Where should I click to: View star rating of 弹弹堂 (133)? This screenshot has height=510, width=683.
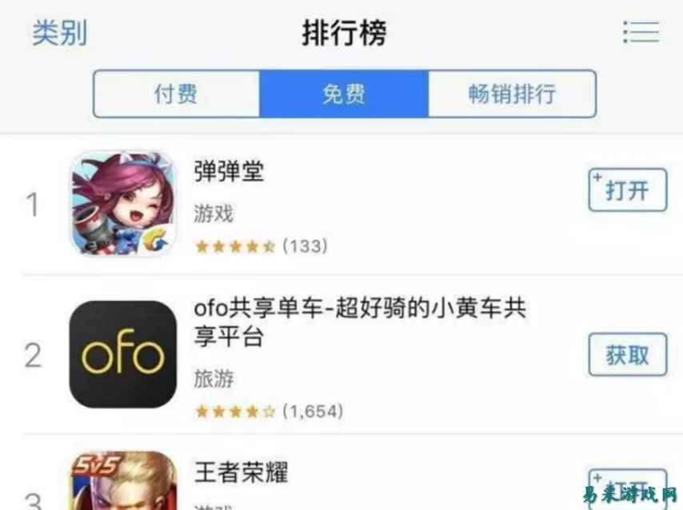262,246
